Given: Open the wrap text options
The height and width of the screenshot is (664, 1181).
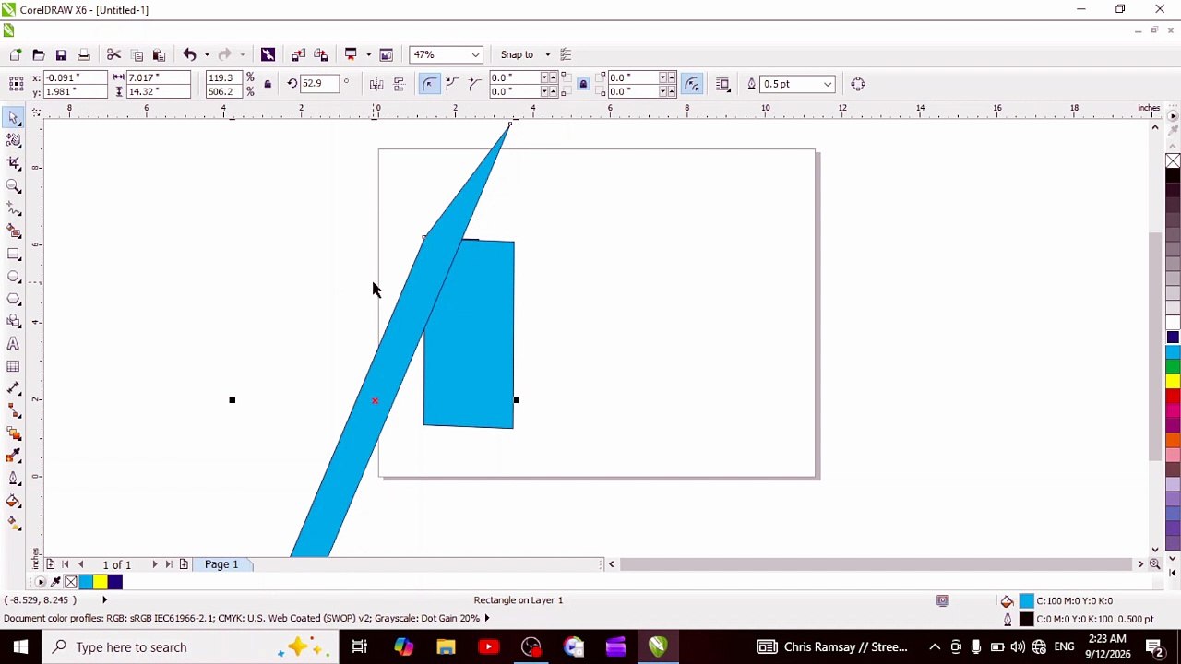Looking at the screenshot, I should pyautogui.click(x=723, y=85).
